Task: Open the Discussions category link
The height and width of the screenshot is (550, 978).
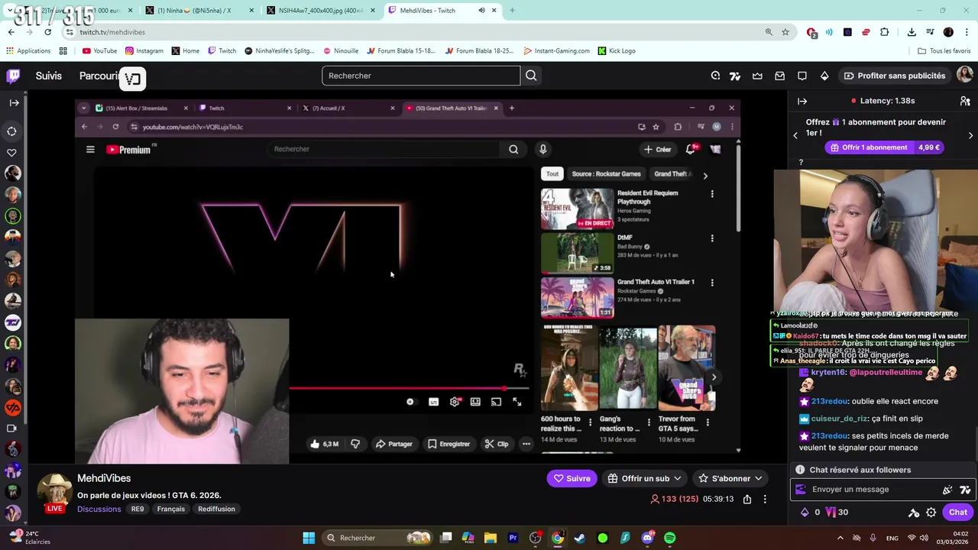Action: (99, 509)
